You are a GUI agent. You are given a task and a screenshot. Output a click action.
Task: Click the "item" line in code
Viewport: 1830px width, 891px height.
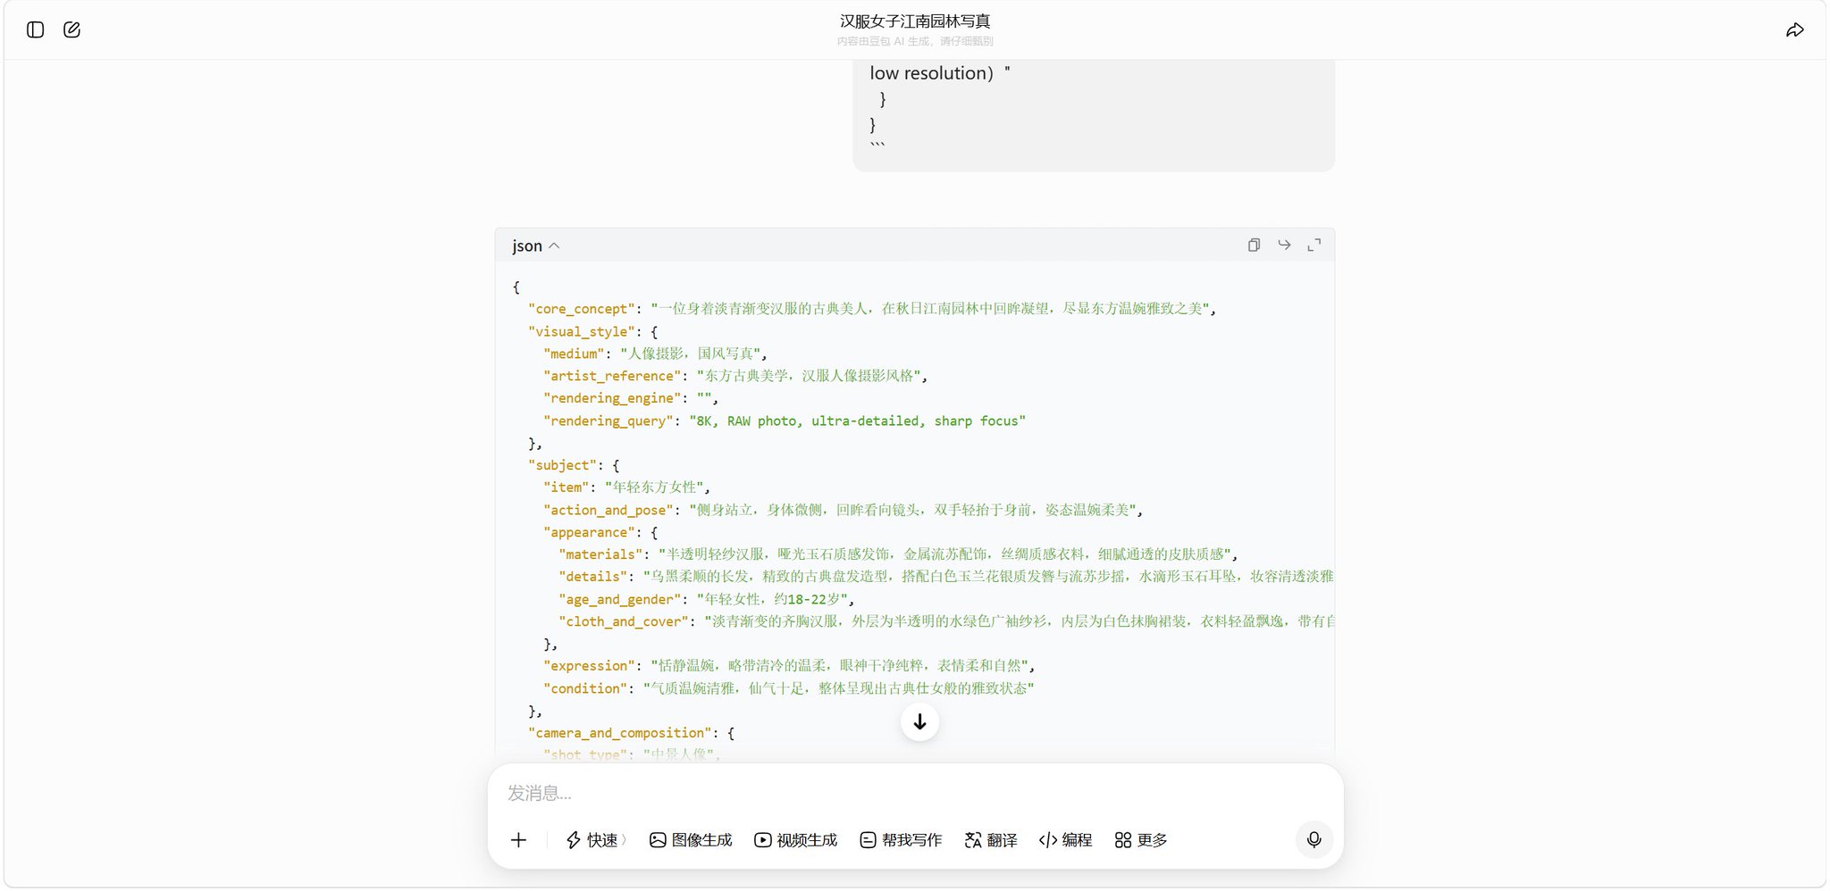point(627,487)
